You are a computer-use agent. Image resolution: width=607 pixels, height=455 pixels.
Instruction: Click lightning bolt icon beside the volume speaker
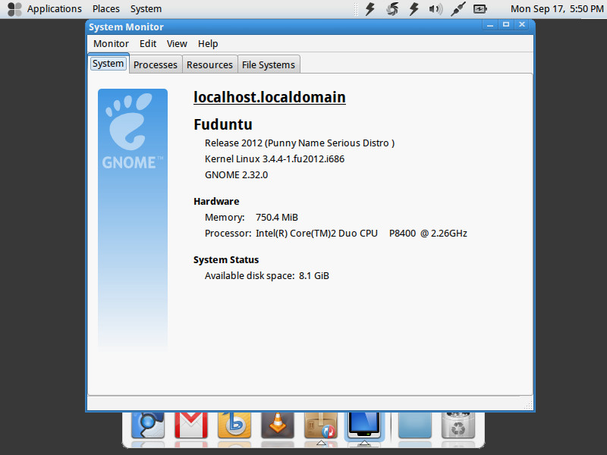click(414, 9)
